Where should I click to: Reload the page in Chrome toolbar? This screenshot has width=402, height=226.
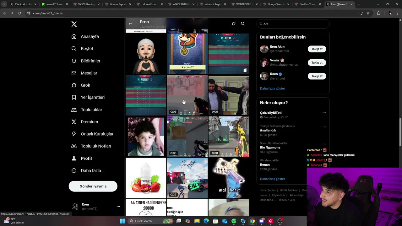(19, 13)
